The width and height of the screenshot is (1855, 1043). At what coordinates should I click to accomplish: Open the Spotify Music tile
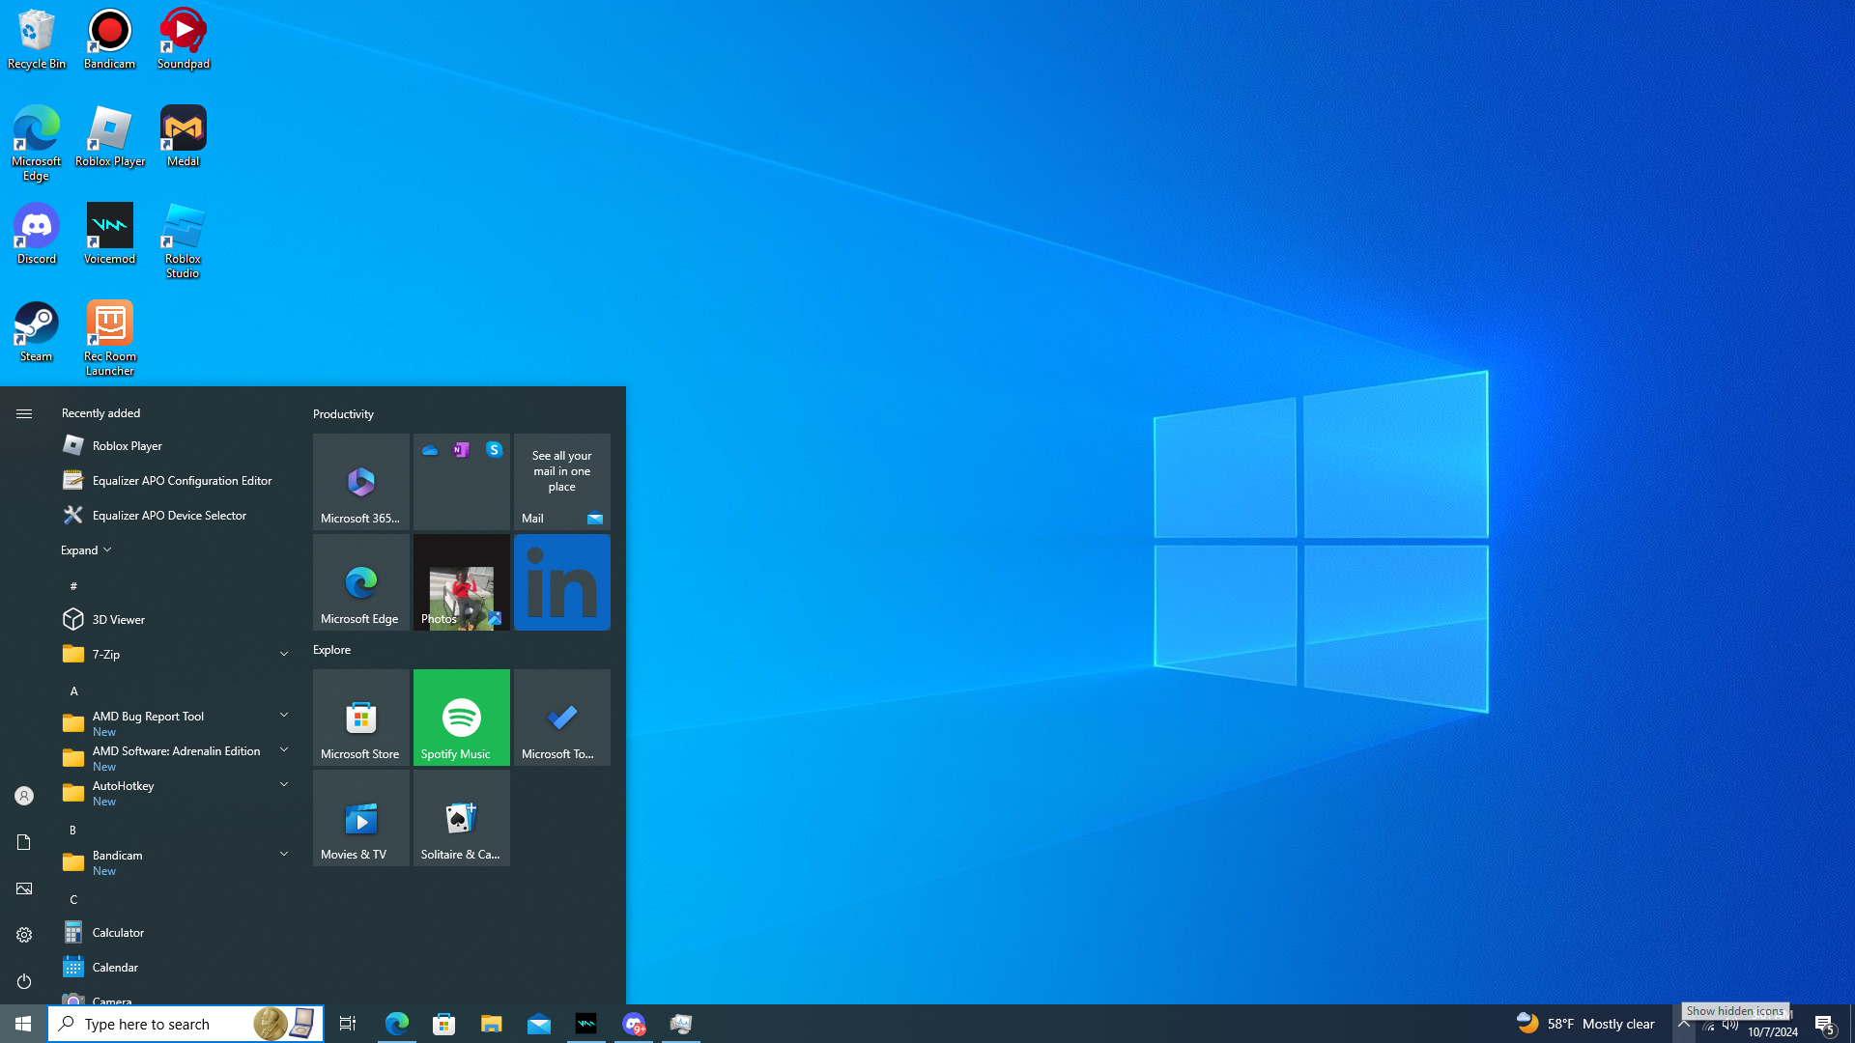461,717
